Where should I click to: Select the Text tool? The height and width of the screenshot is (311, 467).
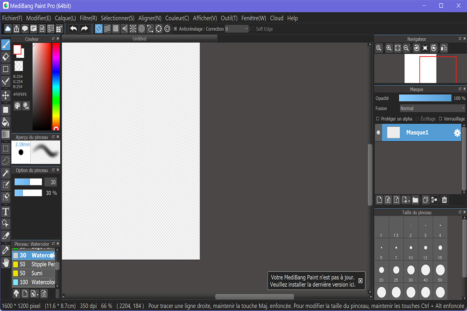pos(6,212)
